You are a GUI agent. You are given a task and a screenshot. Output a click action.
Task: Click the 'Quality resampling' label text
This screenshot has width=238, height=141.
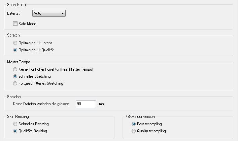pos(151,131)
